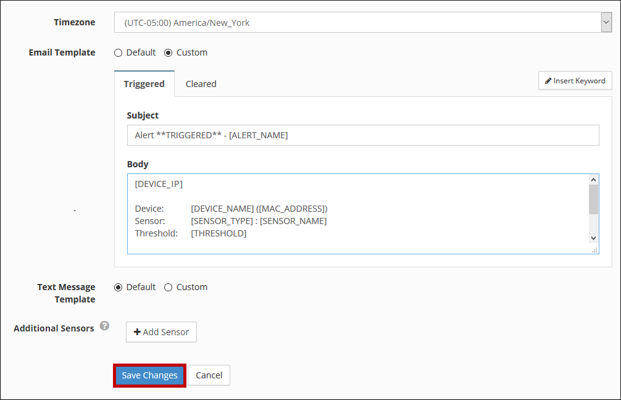Choose Custom Email Template option
The width and height of the screenshot is (621, 400).
tap(168, 52)
